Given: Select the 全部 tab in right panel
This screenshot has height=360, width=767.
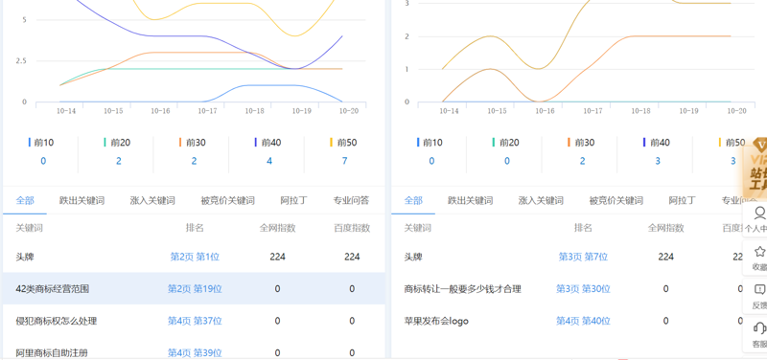Looking at the screenshot, I should (413, 200).
